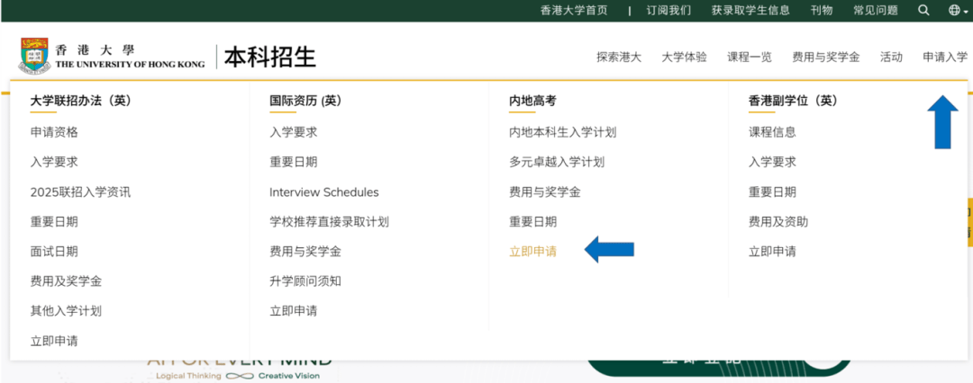Open 重要日期 under 内地高考
Screen dimensions: 973x383
tap(533, 222)
